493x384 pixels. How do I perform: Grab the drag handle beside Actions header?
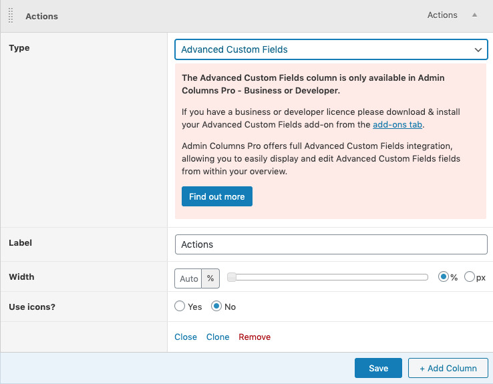pos(11,16)
